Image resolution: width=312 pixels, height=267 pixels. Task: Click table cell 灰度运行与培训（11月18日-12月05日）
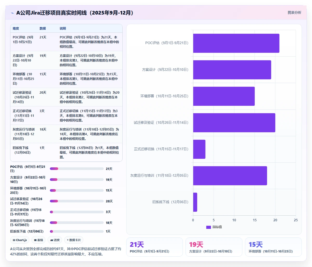(x=24, y=134)
